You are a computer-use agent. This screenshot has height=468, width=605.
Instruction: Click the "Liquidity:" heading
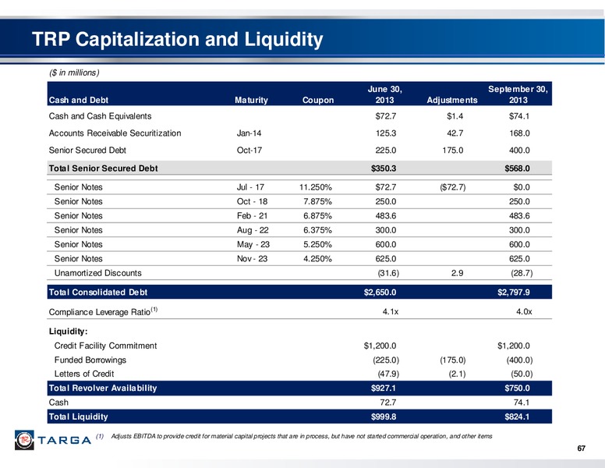coord(69,331)
